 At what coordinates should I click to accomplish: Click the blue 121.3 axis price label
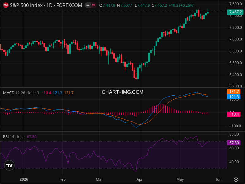234,97
